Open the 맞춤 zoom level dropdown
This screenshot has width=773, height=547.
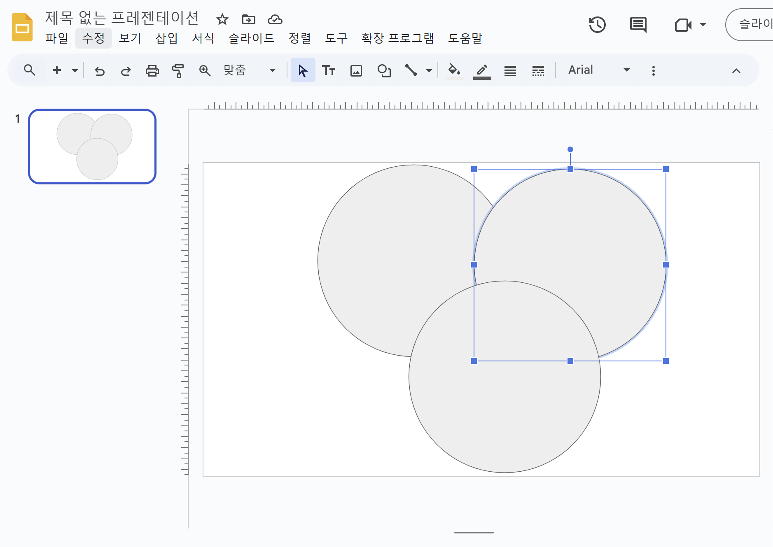pyautogui.click(x=250, y=70)
